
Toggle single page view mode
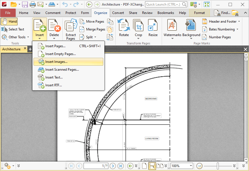click(x=144, y=166)
